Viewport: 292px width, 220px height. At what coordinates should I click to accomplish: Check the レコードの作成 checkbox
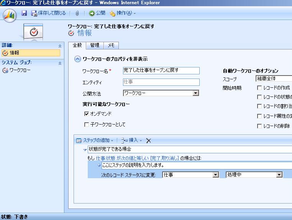(260, 88)
